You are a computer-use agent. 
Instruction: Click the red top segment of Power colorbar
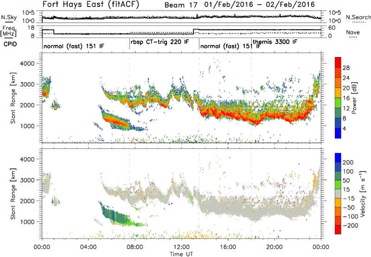338,62
